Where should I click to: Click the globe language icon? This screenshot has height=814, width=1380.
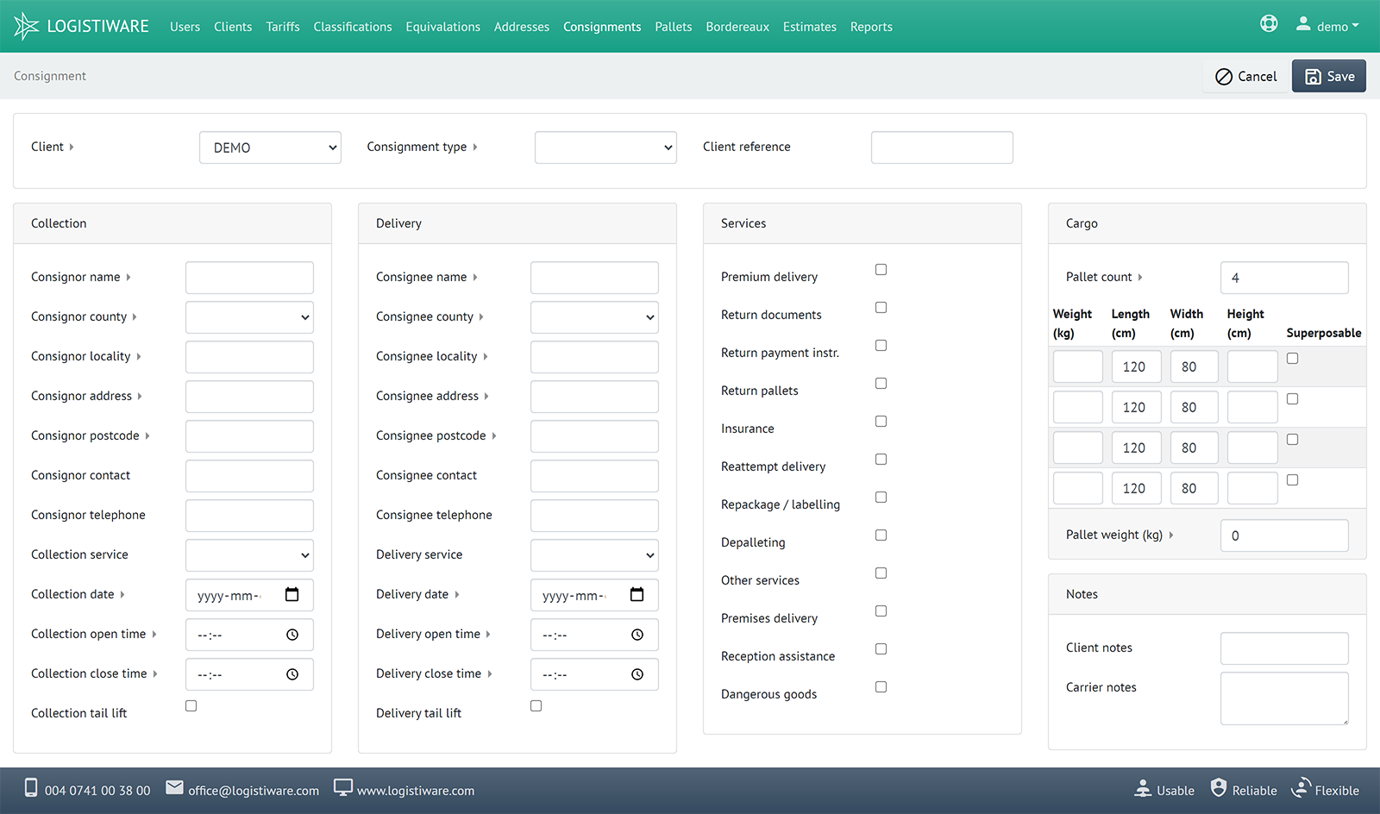(1268, 24)
